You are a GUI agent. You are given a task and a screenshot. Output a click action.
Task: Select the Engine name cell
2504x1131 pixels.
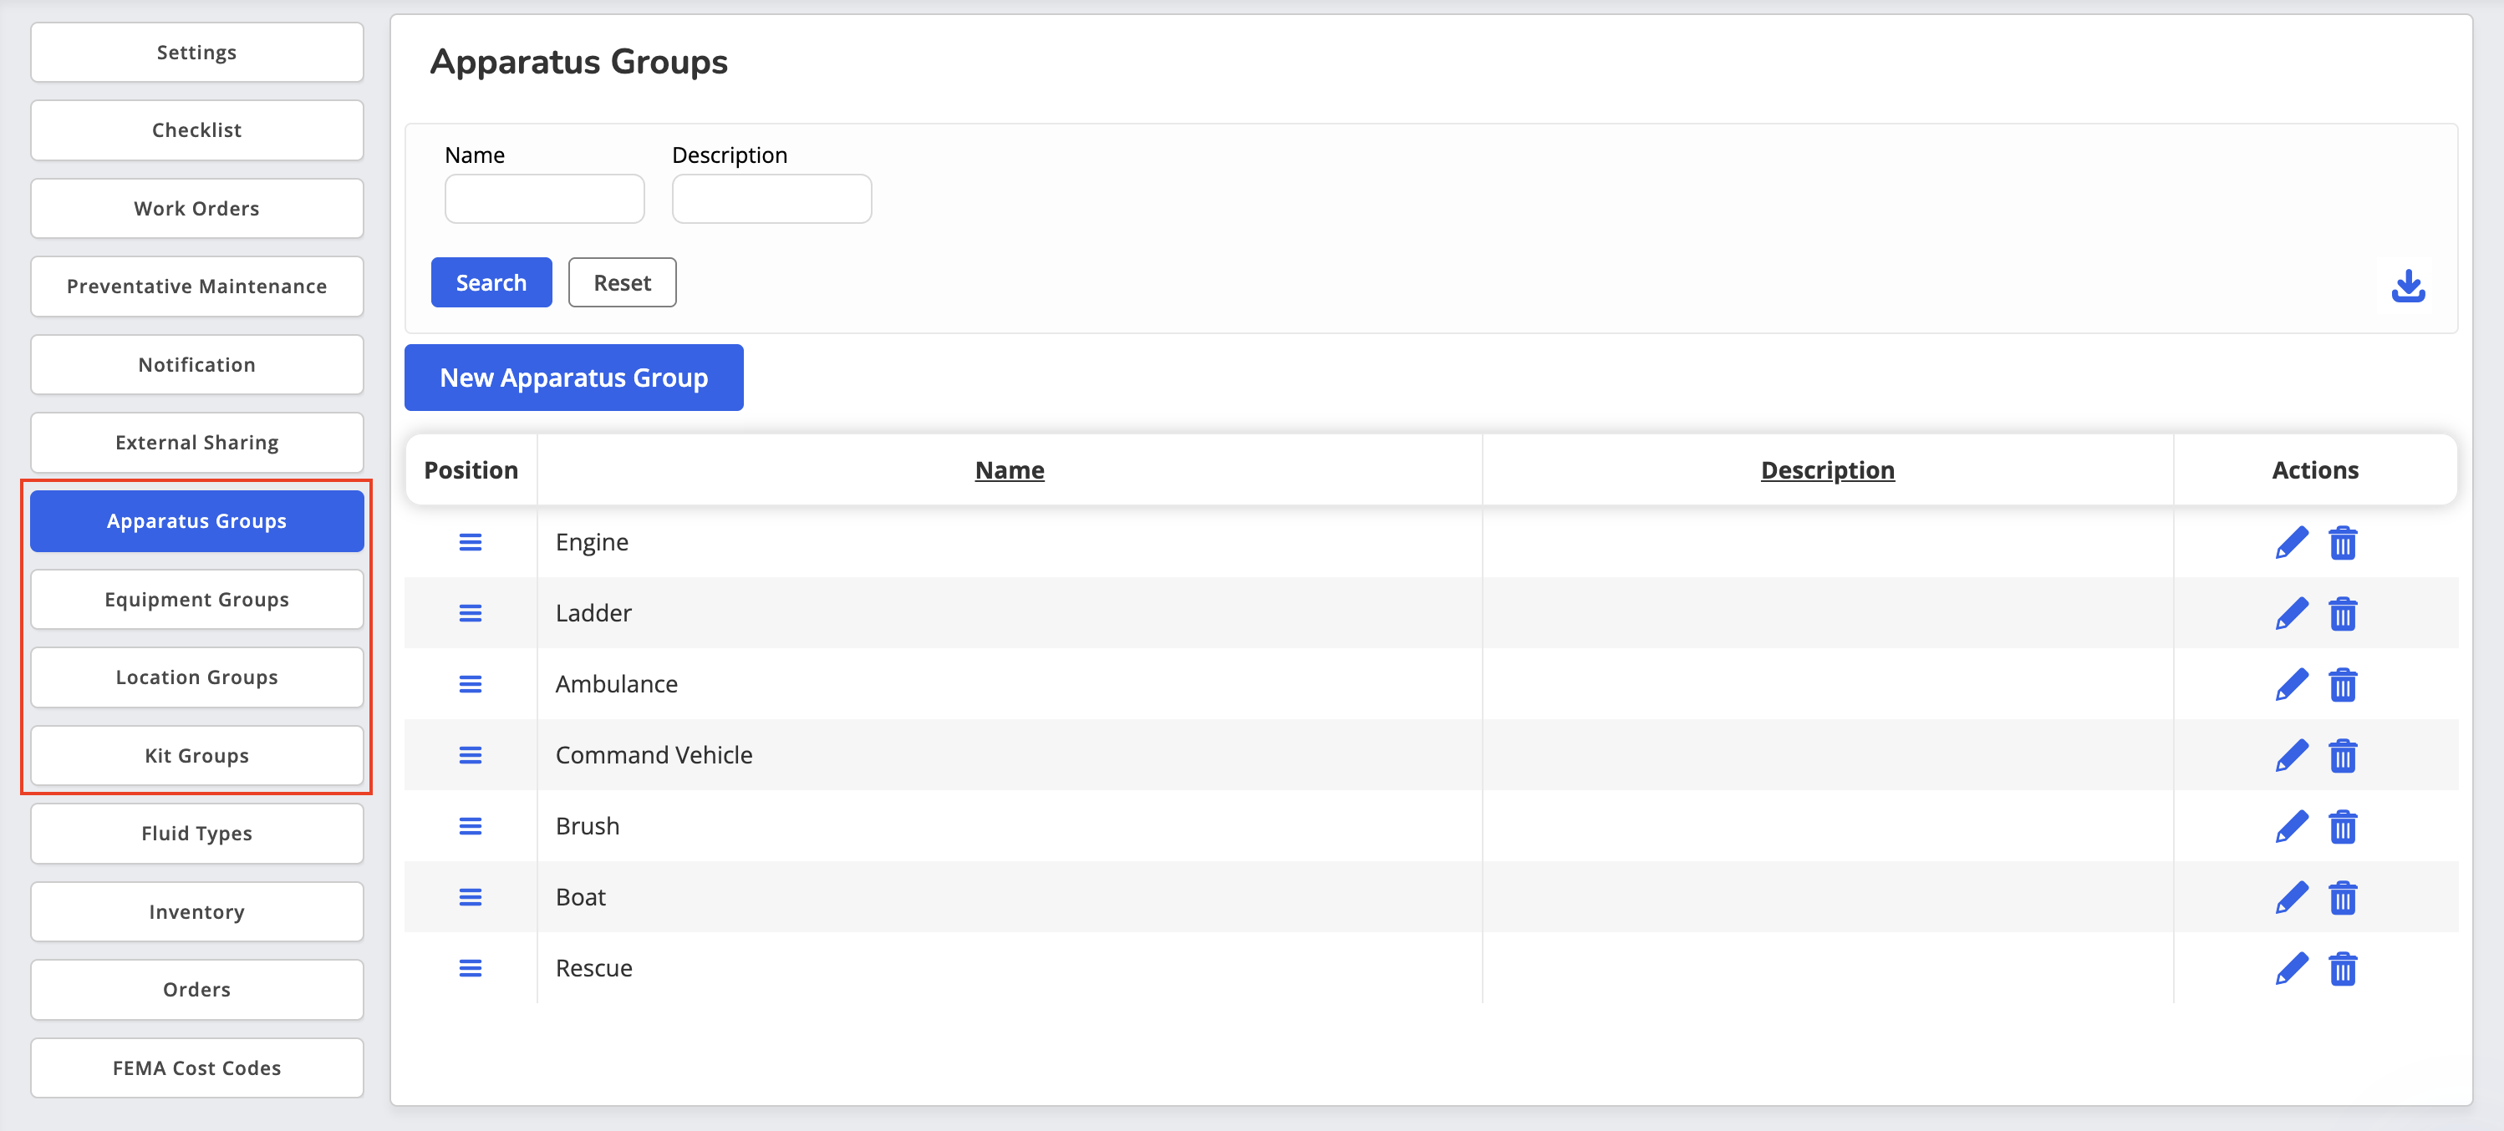[x=1009, y=542]
